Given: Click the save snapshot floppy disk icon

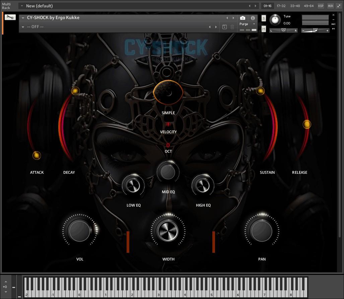Looking at the screenshot, I should [224, 27].
